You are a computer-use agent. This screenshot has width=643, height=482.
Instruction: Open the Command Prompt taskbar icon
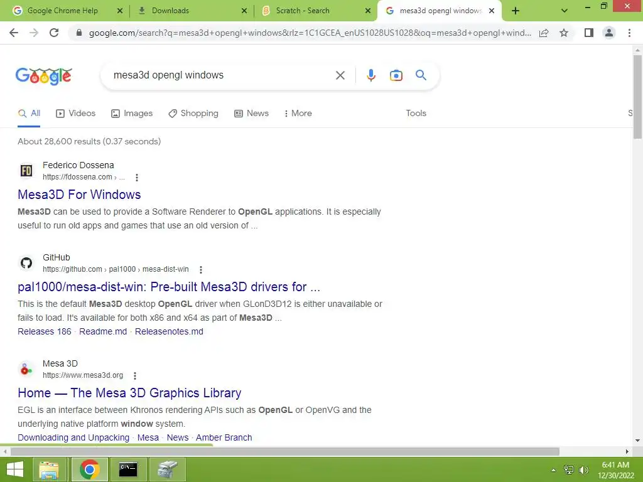(128, 469)
